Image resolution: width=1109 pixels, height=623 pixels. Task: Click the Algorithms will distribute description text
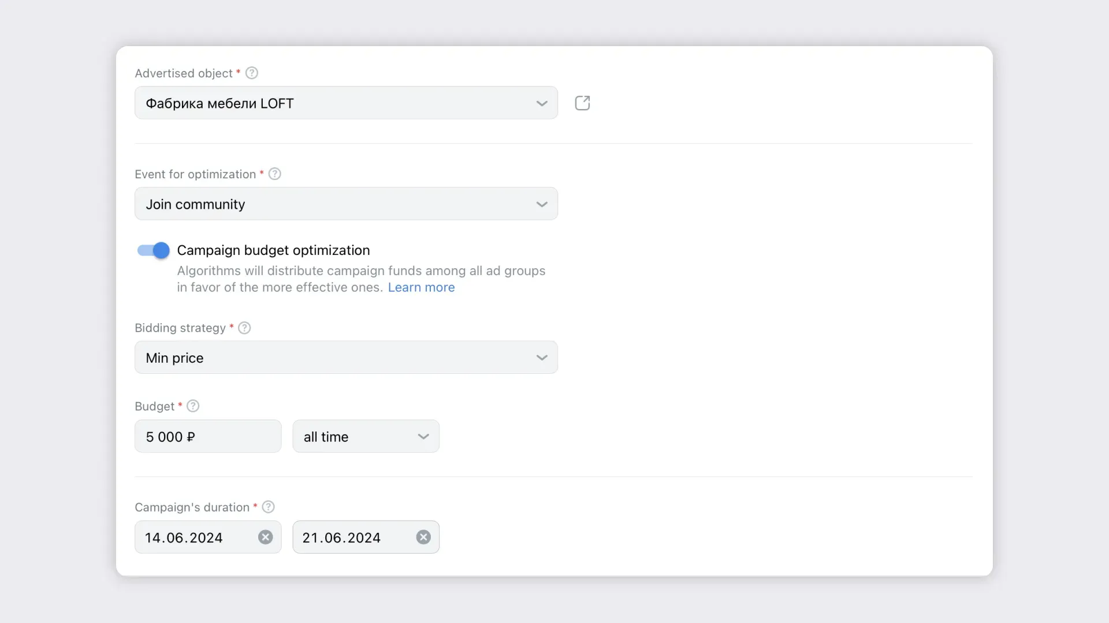pos(360,271)
